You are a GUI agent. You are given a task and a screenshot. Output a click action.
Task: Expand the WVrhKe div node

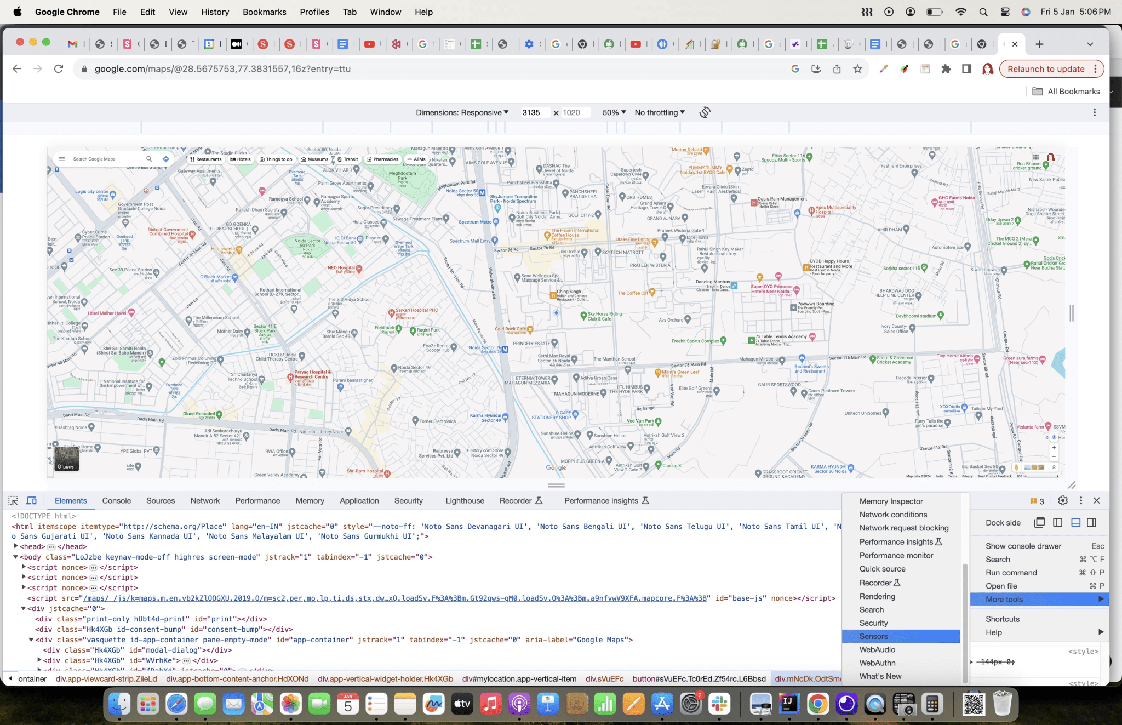coord(39,660)
